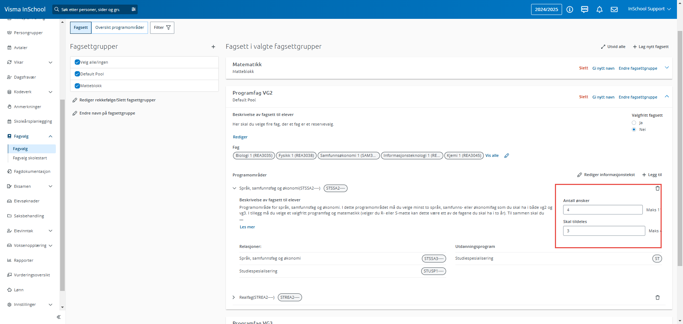The width and height of the screenshot is (683, 324).
Task: Expand Vikar menu in sidebar
Action: tap(51, 62)
